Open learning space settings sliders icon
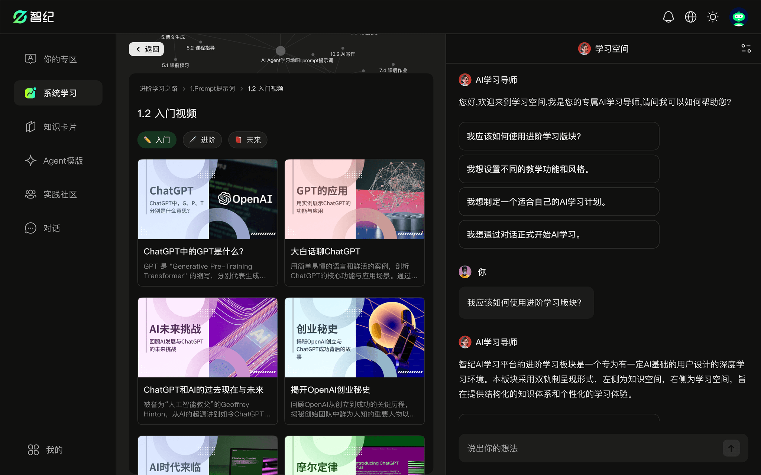Viewport: 761px width, 475px height. [746, 49]
